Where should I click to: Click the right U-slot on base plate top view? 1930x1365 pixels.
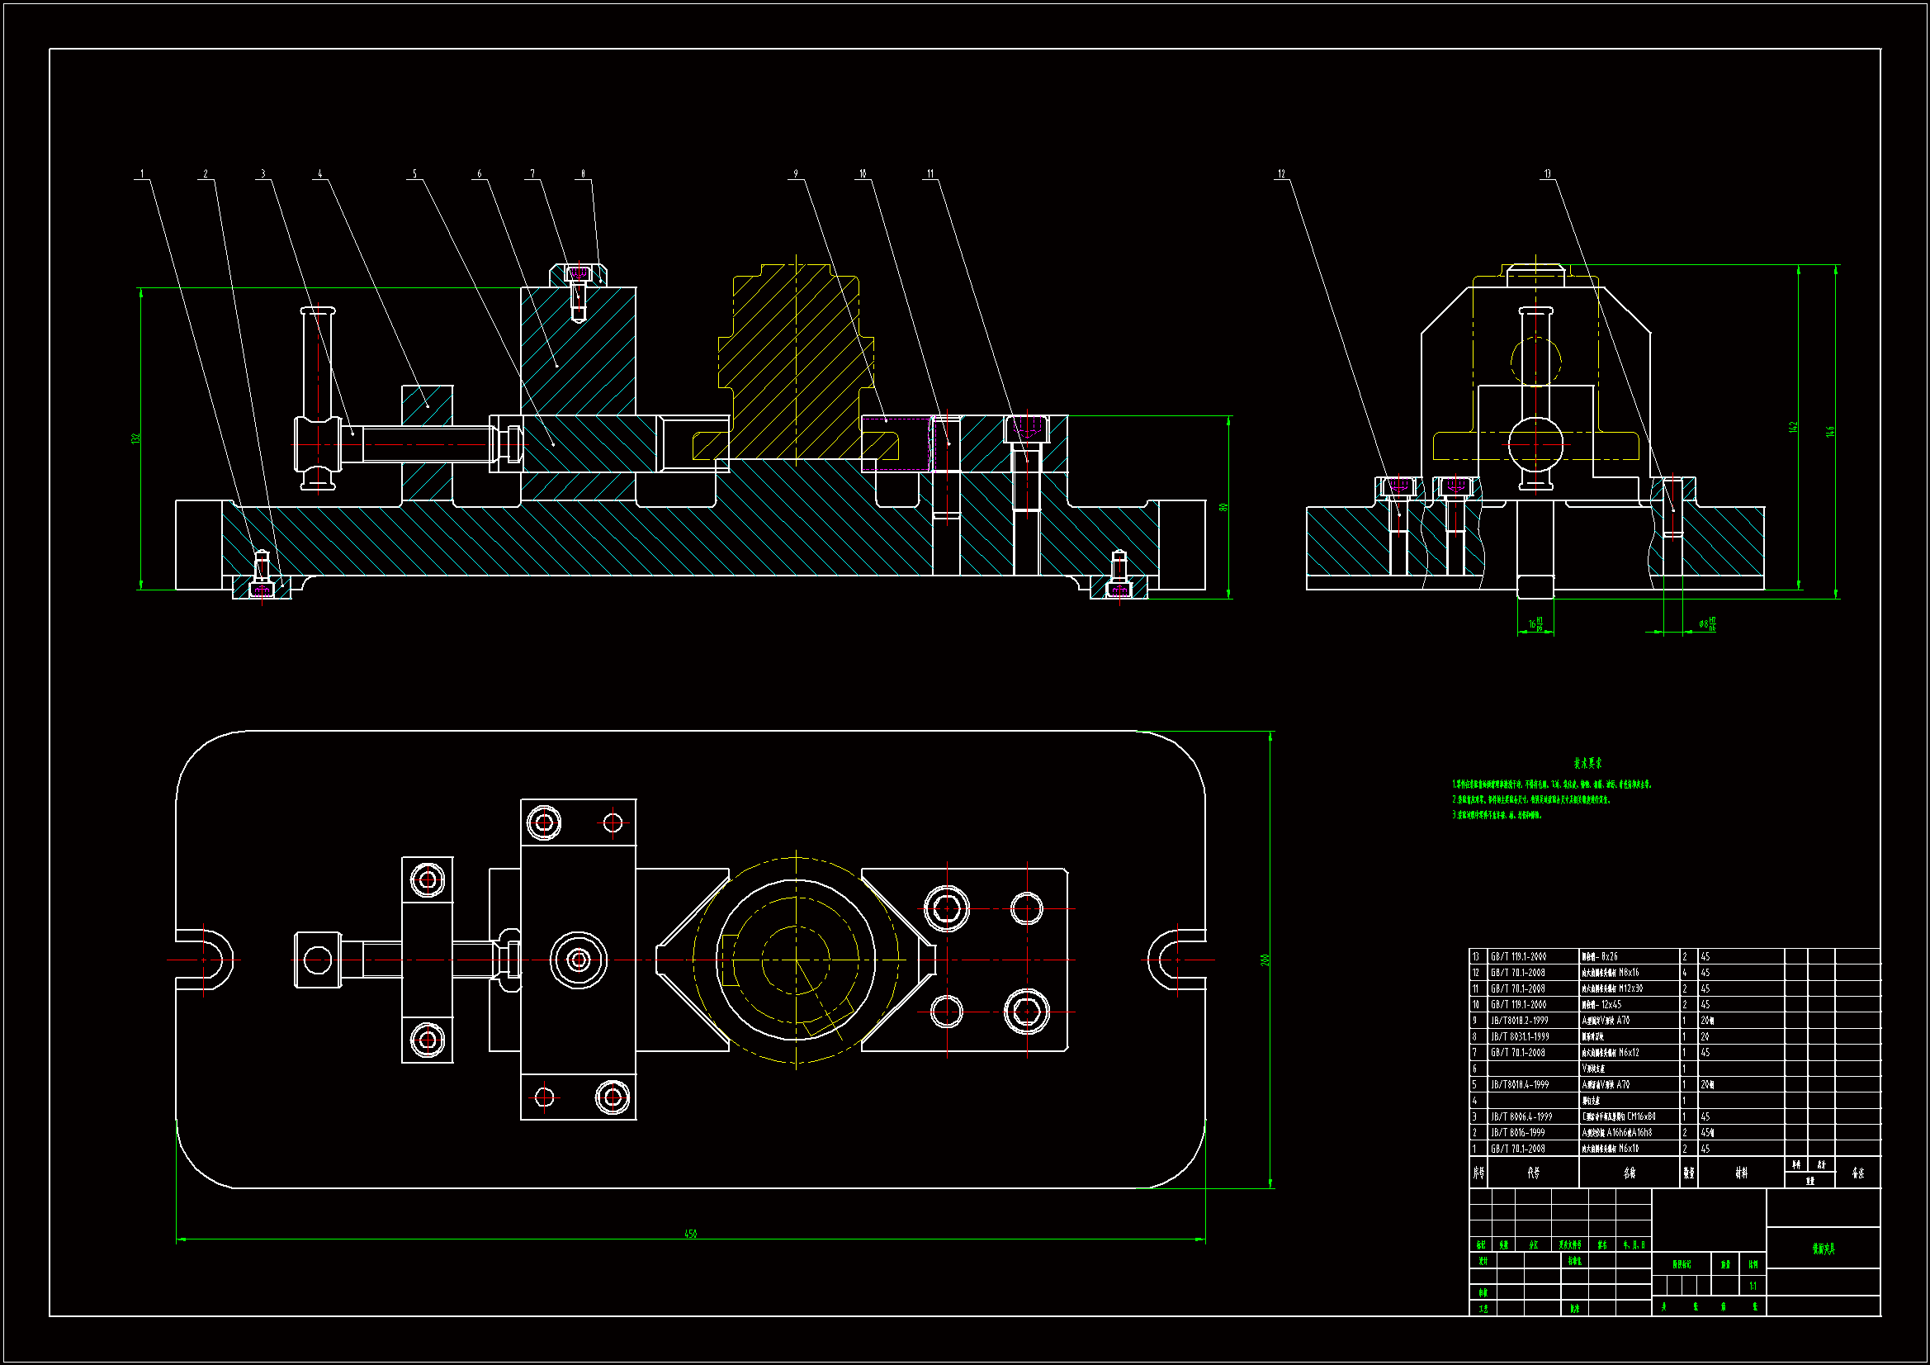click(1176, 960)
